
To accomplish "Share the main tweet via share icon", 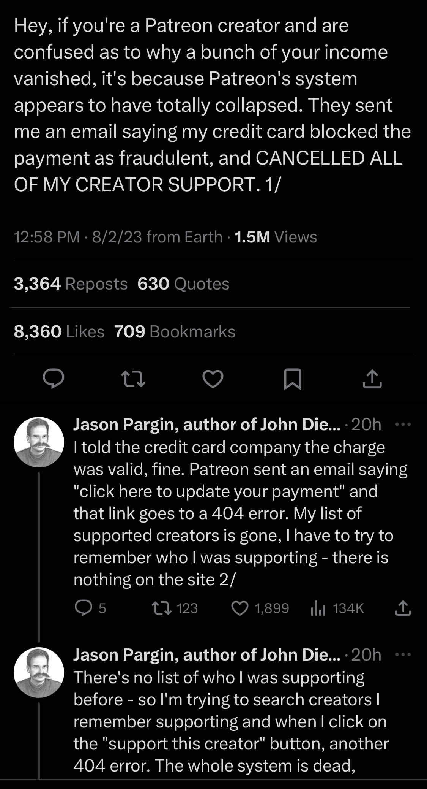I will pyautogui.click(x=372, y=379).
